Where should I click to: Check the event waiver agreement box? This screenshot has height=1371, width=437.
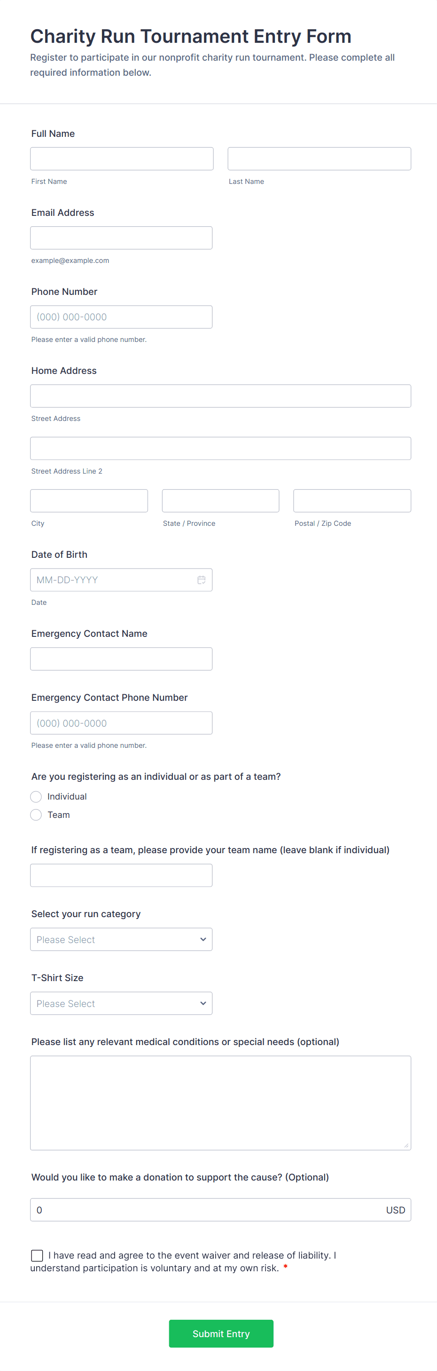coord(37,1255)
